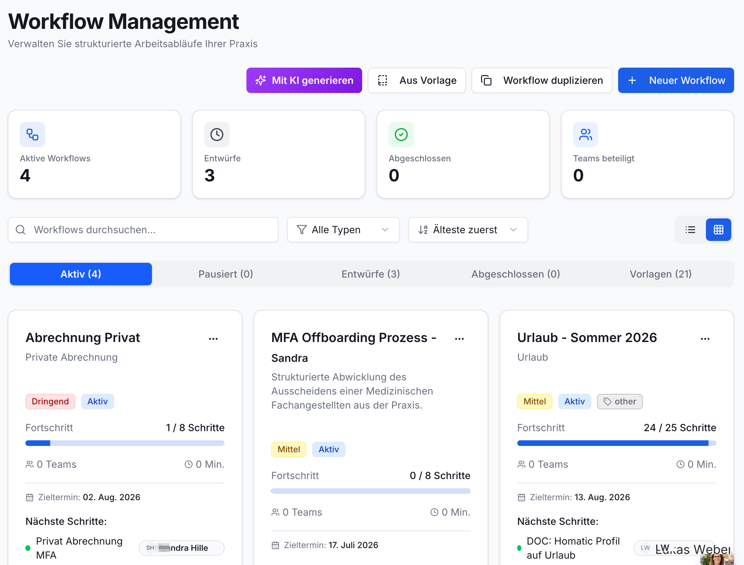Image resolution: width=744 pixels, height=565 pixels.
Task: Focus the Workflows durchsuchen search field
Action: [x=143, y=230]
